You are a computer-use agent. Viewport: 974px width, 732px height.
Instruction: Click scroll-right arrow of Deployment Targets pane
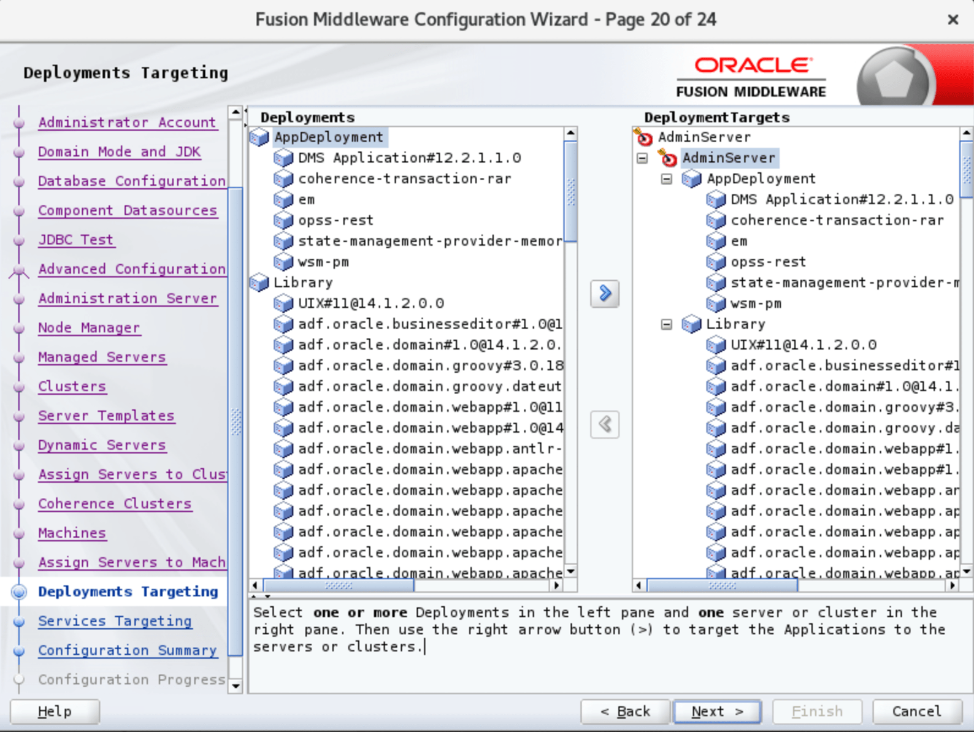click(952, 585)
